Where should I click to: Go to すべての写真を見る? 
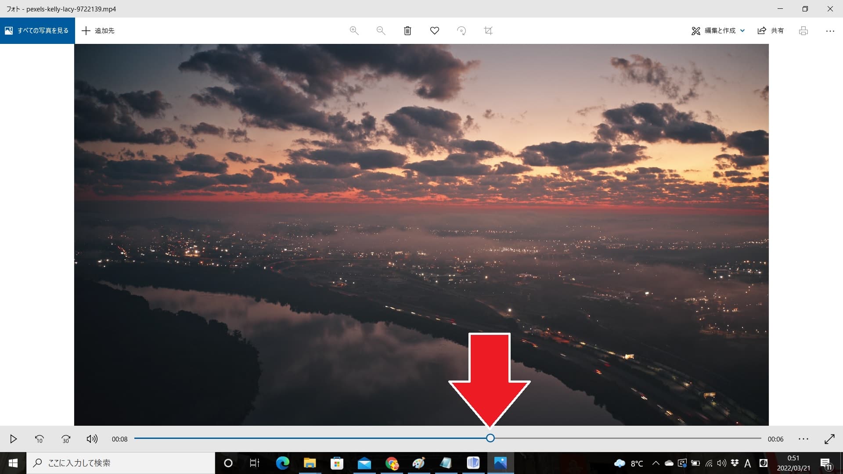pos(37,31)
